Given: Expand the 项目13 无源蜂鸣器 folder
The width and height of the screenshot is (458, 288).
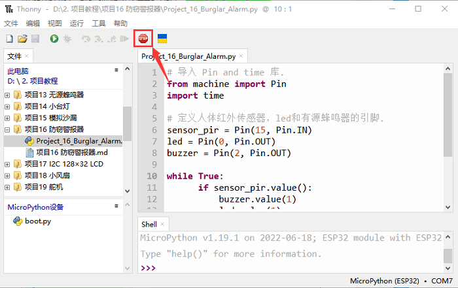Looking at the screenshot, I should point(8,95).
